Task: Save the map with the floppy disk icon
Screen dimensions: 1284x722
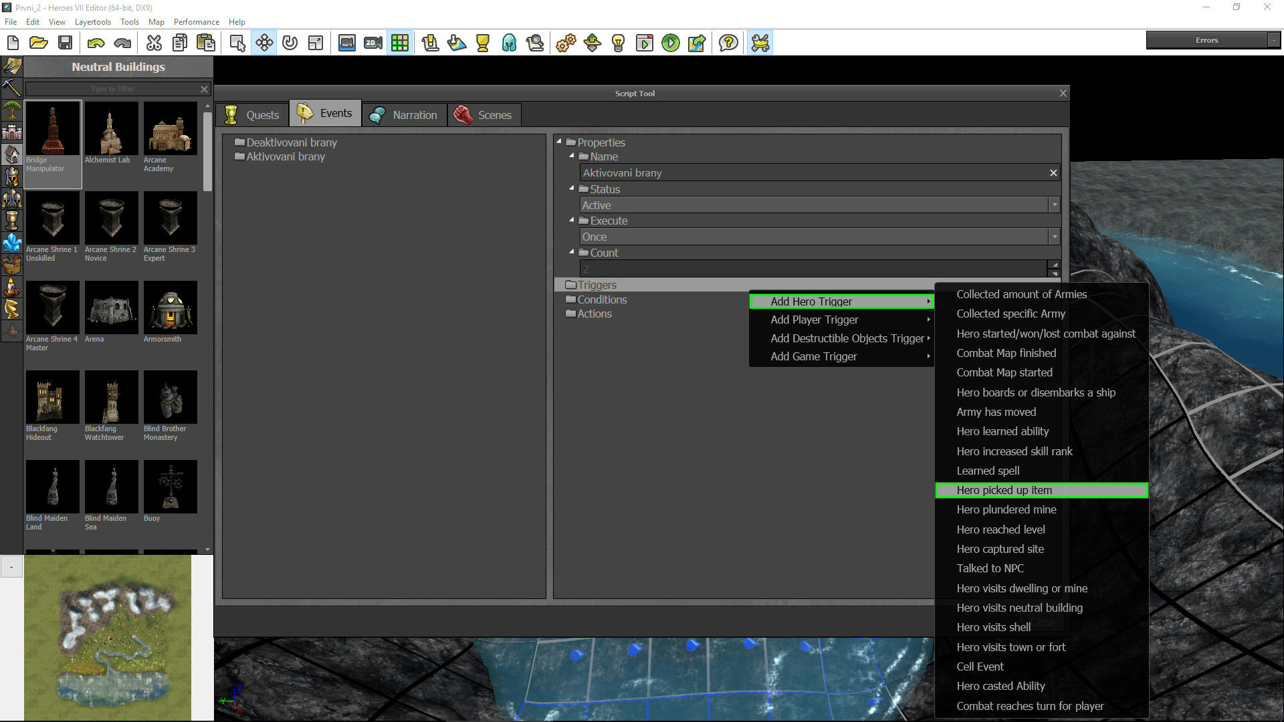Action: [x=65, y=43]
